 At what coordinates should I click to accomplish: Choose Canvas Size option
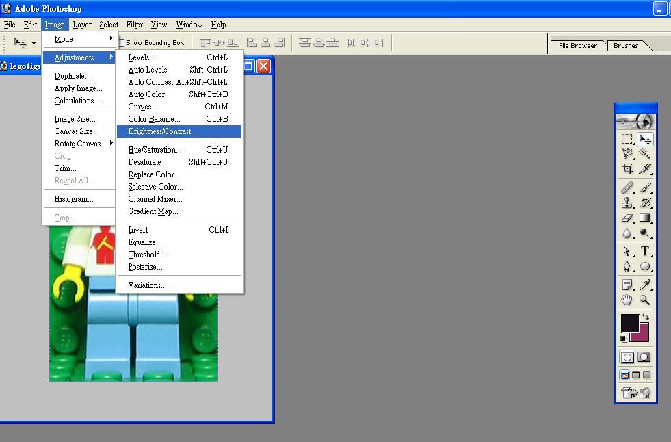coord(79,131)
